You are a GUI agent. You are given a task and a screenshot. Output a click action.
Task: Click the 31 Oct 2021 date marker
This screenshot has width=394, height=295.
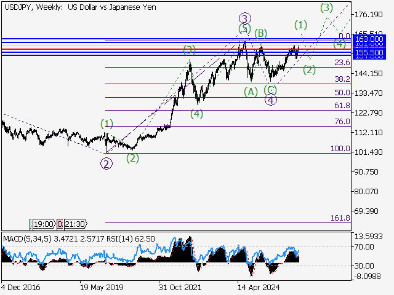coord(179,287)
